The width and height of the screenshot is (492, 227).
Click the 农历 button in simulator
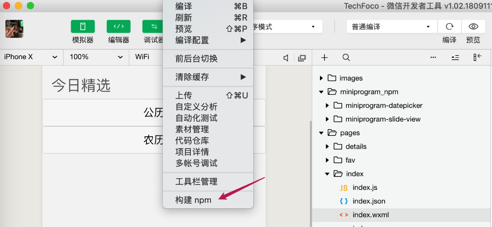tap(153, 140)
